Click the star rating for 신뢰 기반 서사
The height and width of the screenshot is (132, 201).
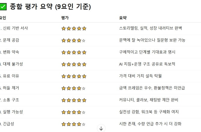pyautogui.click(x=74, y=28)
